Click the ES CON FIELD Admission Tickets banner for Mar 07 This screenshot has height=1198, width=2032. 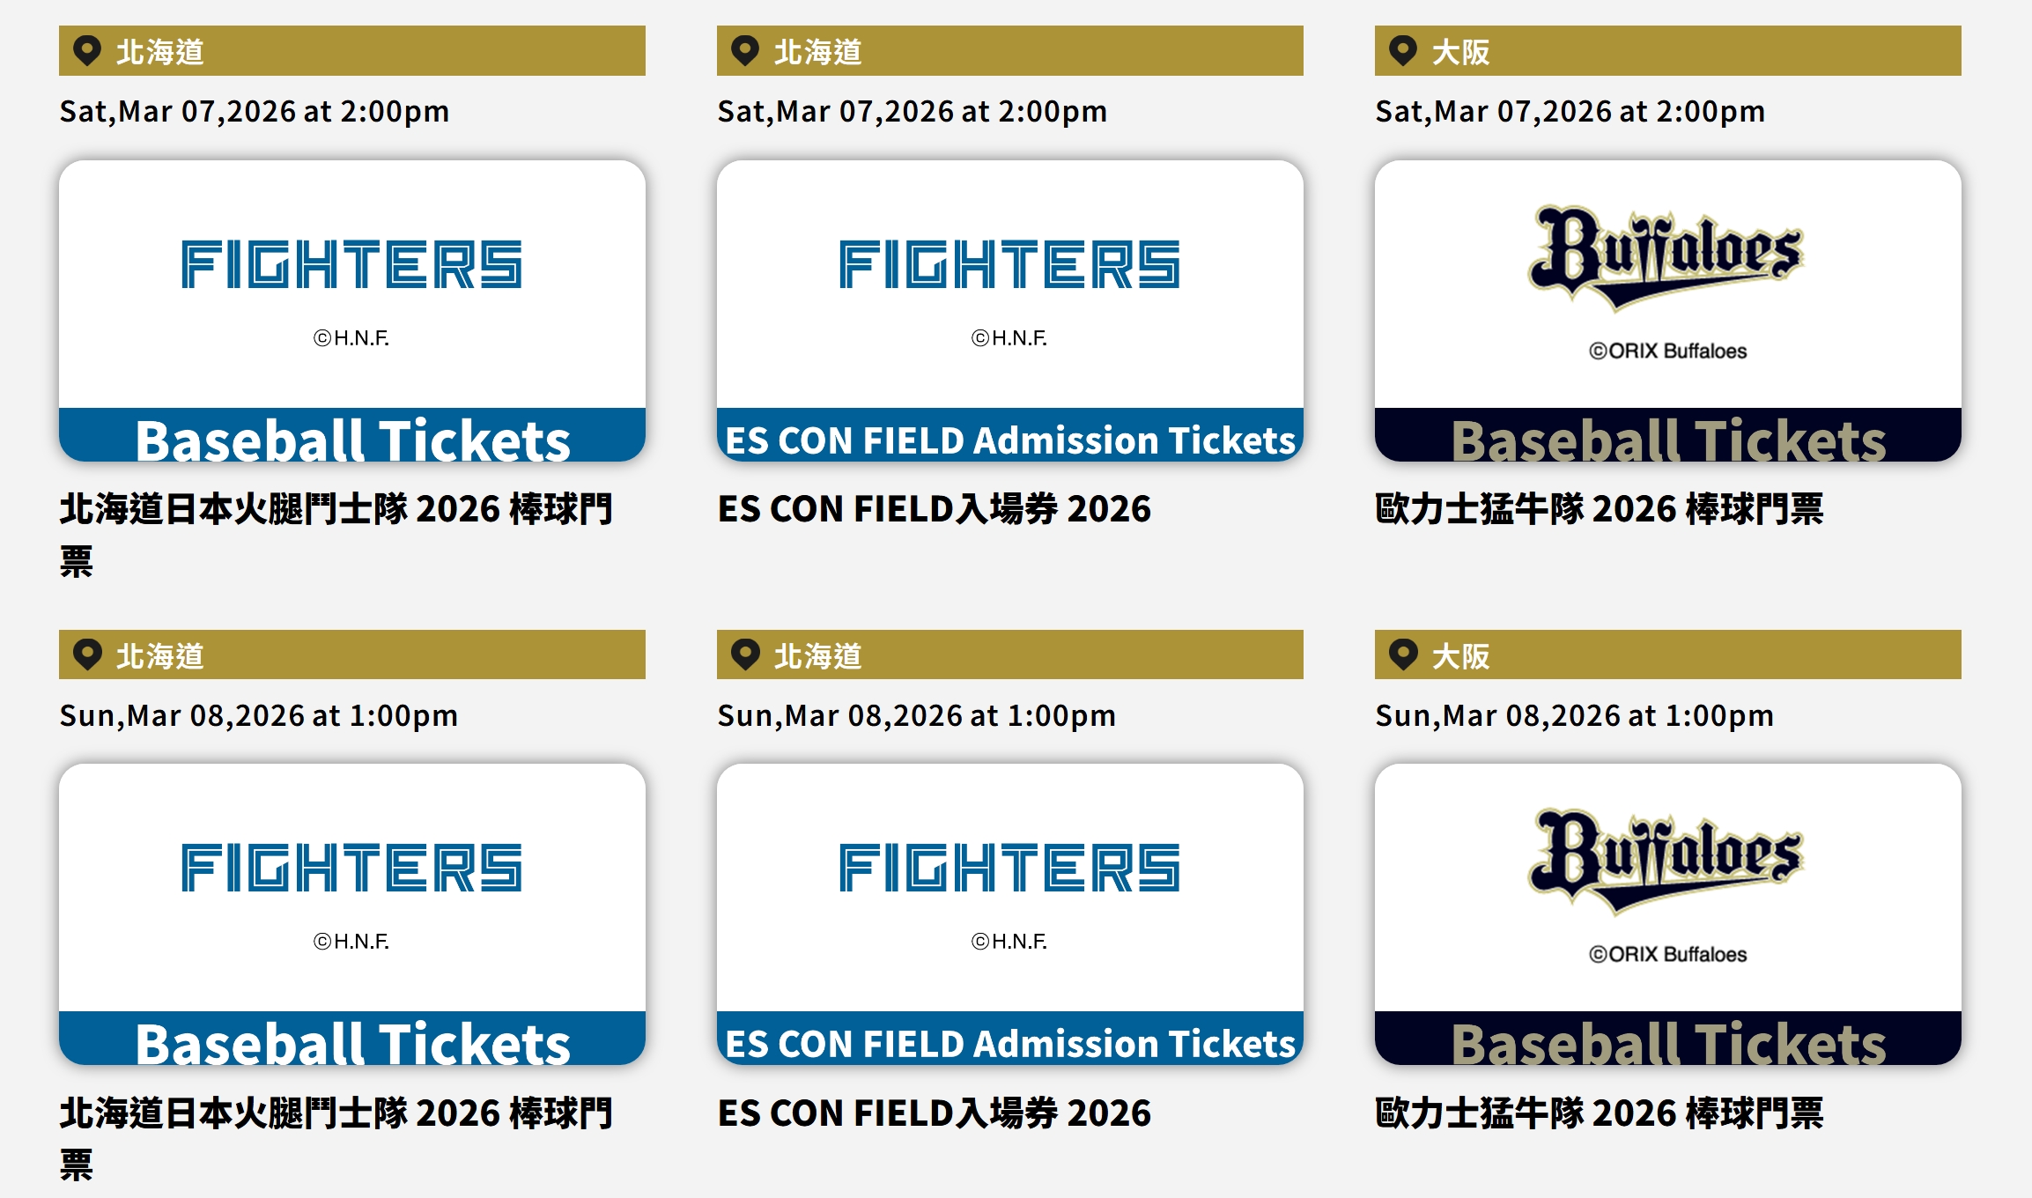click(x=1009, y=439)
